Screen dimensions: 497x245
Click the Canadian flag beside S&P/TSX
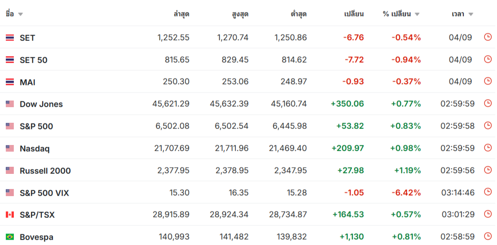click(10, 215)
